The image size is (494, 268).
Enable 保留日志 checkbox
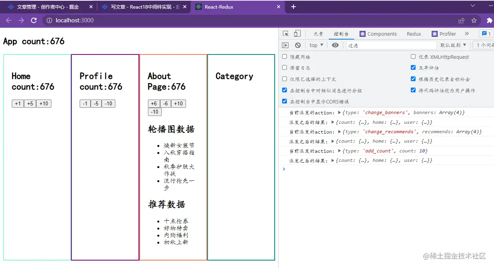[284, 67]
